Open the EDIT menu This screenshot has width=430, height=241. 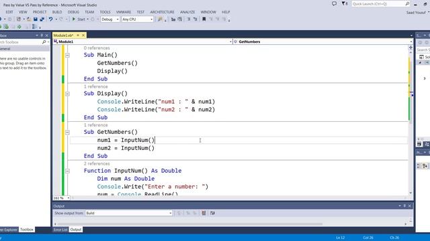(x=9, y=12)
